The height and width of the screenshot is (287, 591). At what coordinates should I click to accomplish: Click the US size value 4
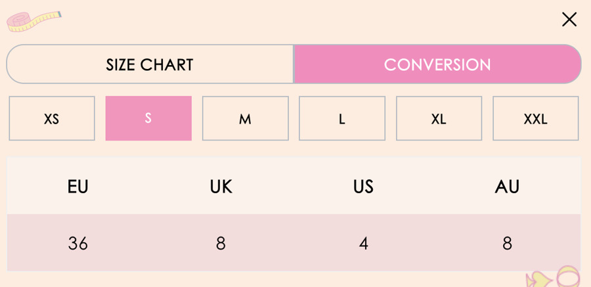[x=364, y=243]
